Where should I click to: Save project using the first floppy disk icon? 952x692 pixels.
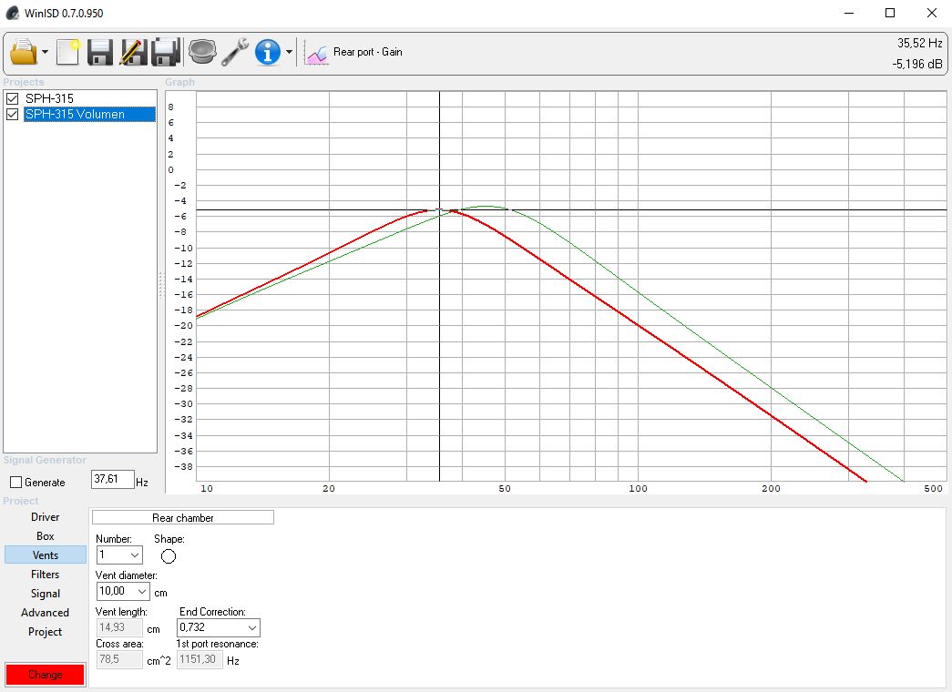pyautogui.click(x=99, y=52)
